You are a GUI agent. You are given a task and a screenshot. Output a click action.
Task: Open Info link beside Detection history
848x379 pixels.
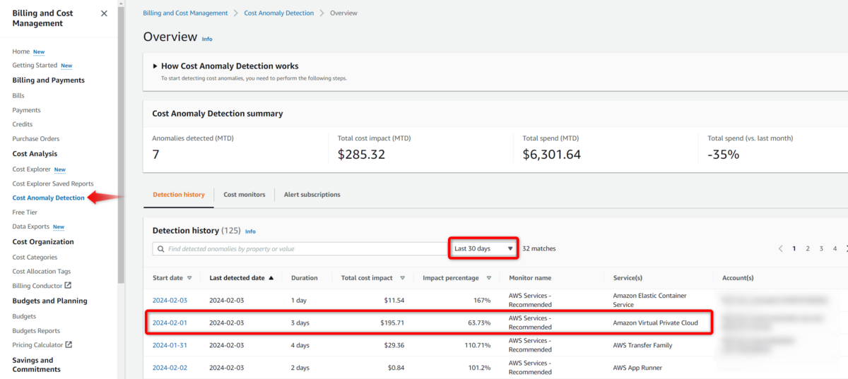(250, 231)
